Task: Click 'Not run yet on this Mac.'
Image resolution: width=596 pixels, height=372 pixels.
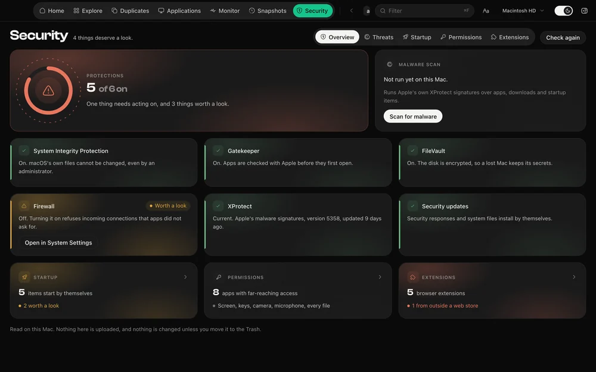Action: [x=415, y=79]
